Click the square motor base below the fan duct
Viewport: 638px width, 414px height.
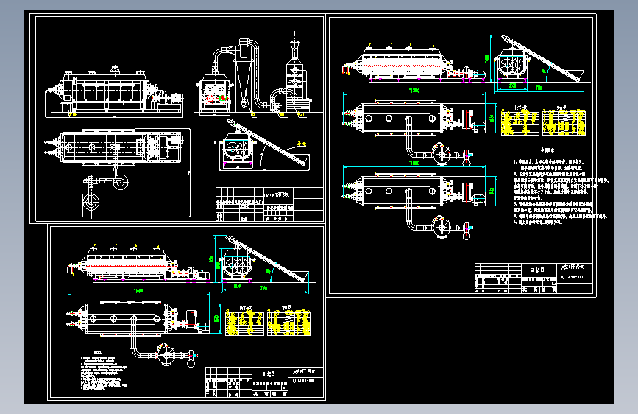(91, 205)
